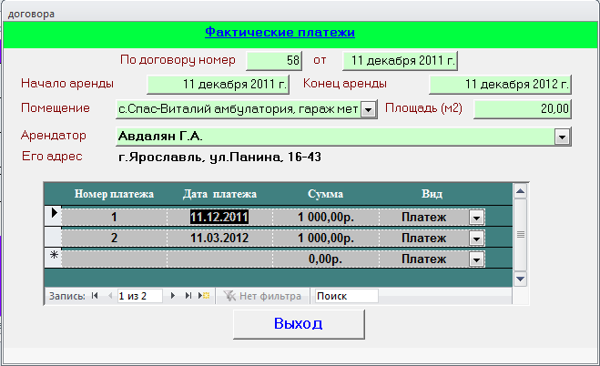
Task: Go to previous record arrow
Action: [110, 296]
